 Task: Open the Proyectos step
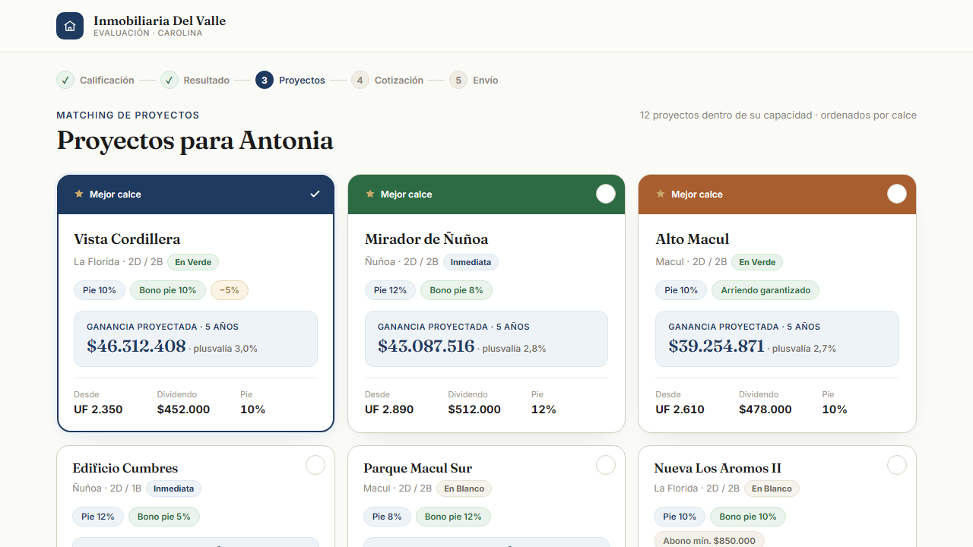point(290,80)
